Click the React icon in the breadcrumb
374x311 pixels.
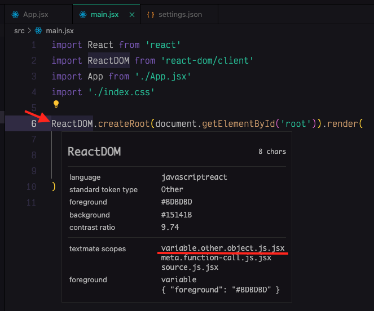coord(38,31)
